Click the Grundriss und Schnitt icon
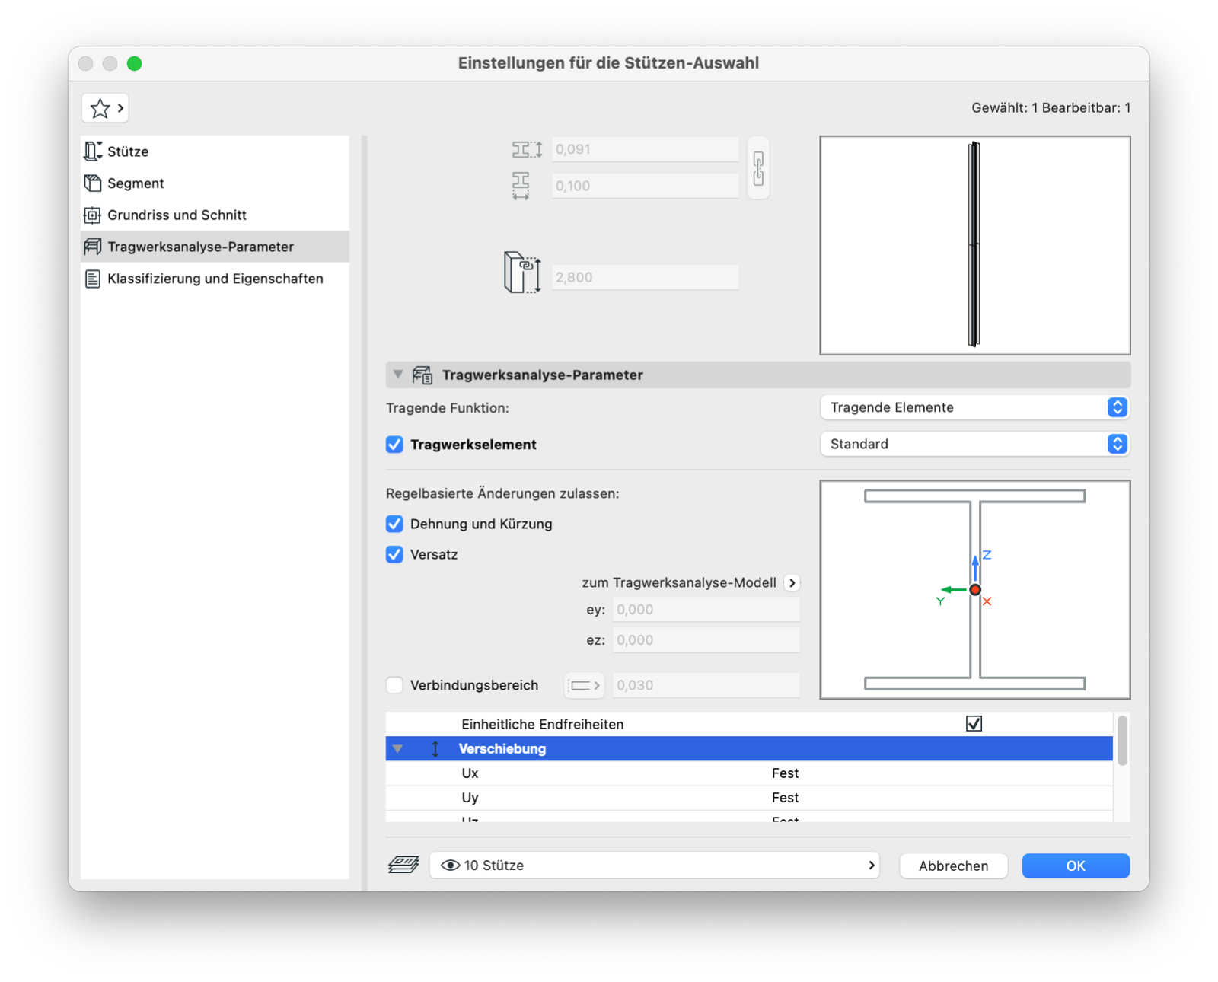Screen dimensions: 1218x982 [92, 215]
